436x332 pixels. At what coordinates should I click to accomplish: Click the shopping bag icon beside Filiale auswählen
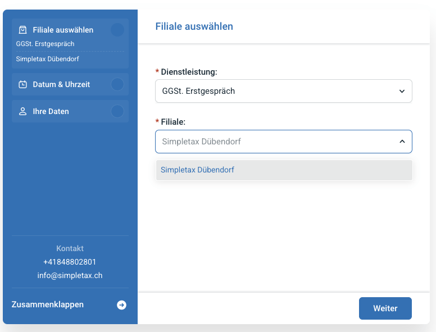pos(22,30)
